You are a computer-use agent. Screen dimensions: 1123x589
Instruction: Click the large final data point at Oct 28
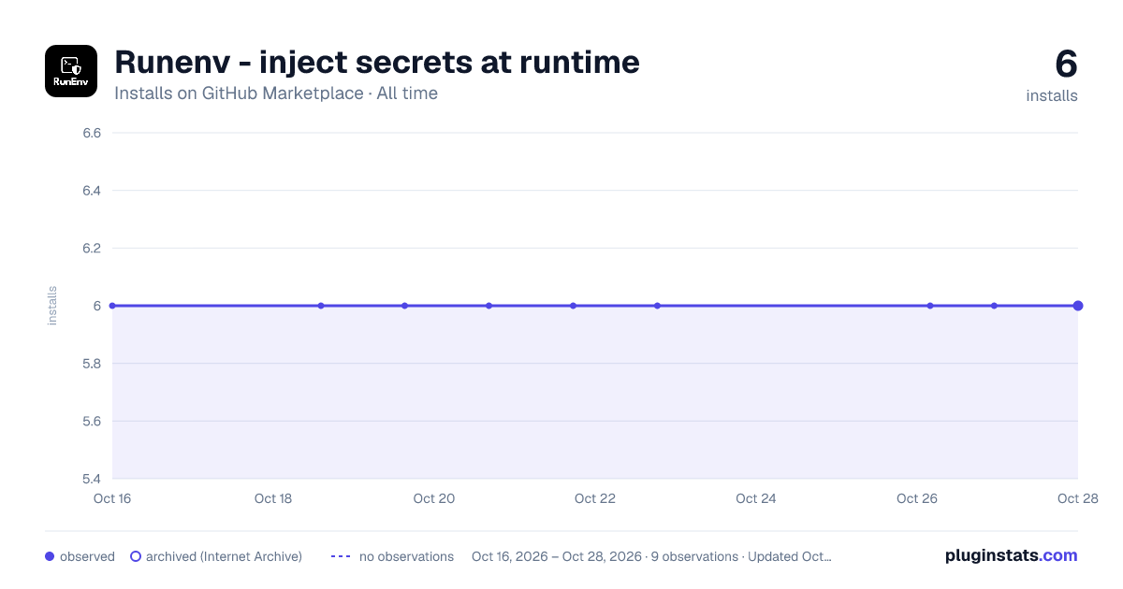1078,306
